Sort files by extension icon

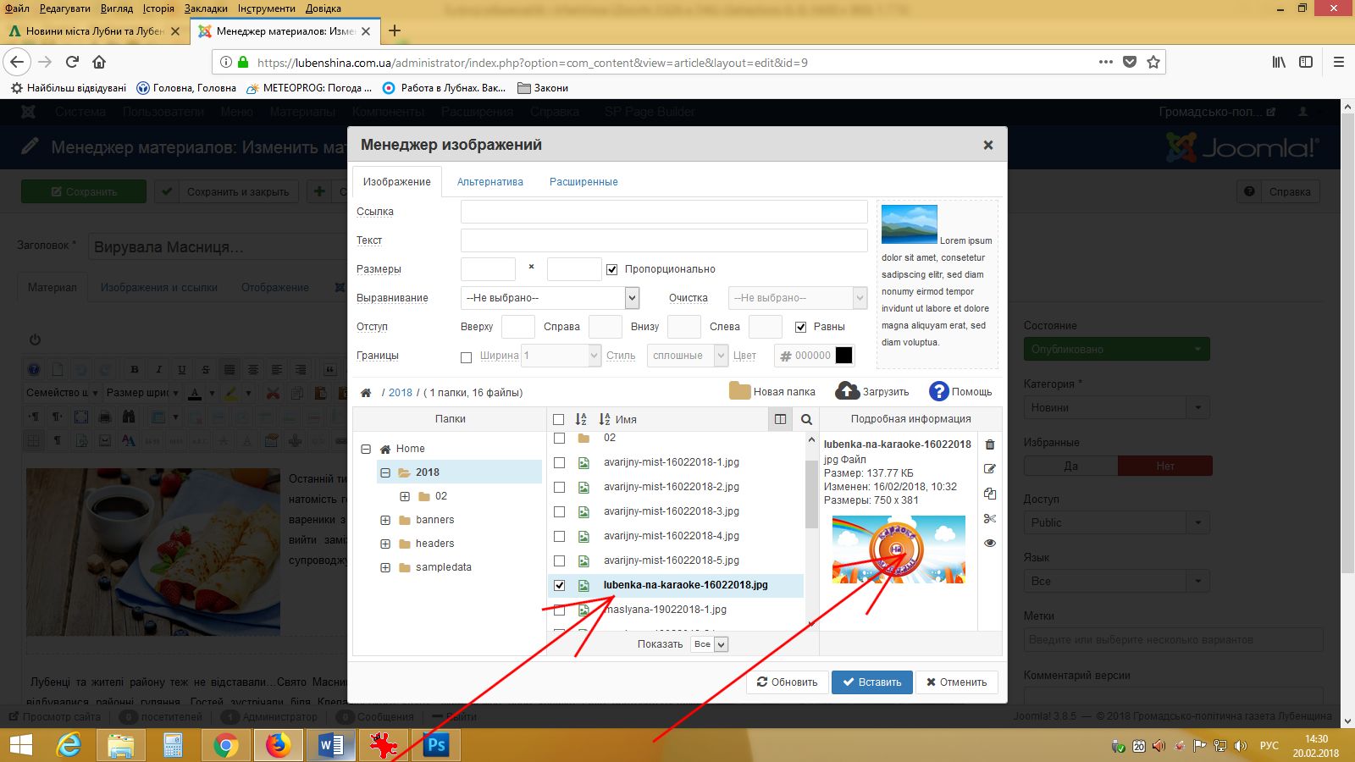[x=581, y=419]
